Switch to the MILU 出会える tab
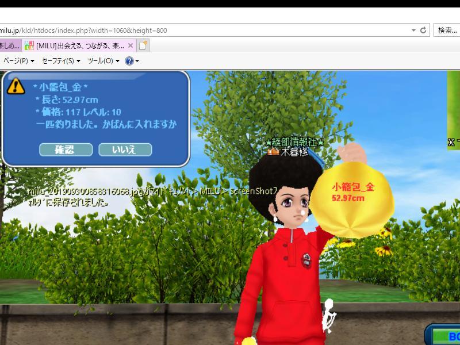The height and width of the screenshot is (345, 460). pos(79,46)
